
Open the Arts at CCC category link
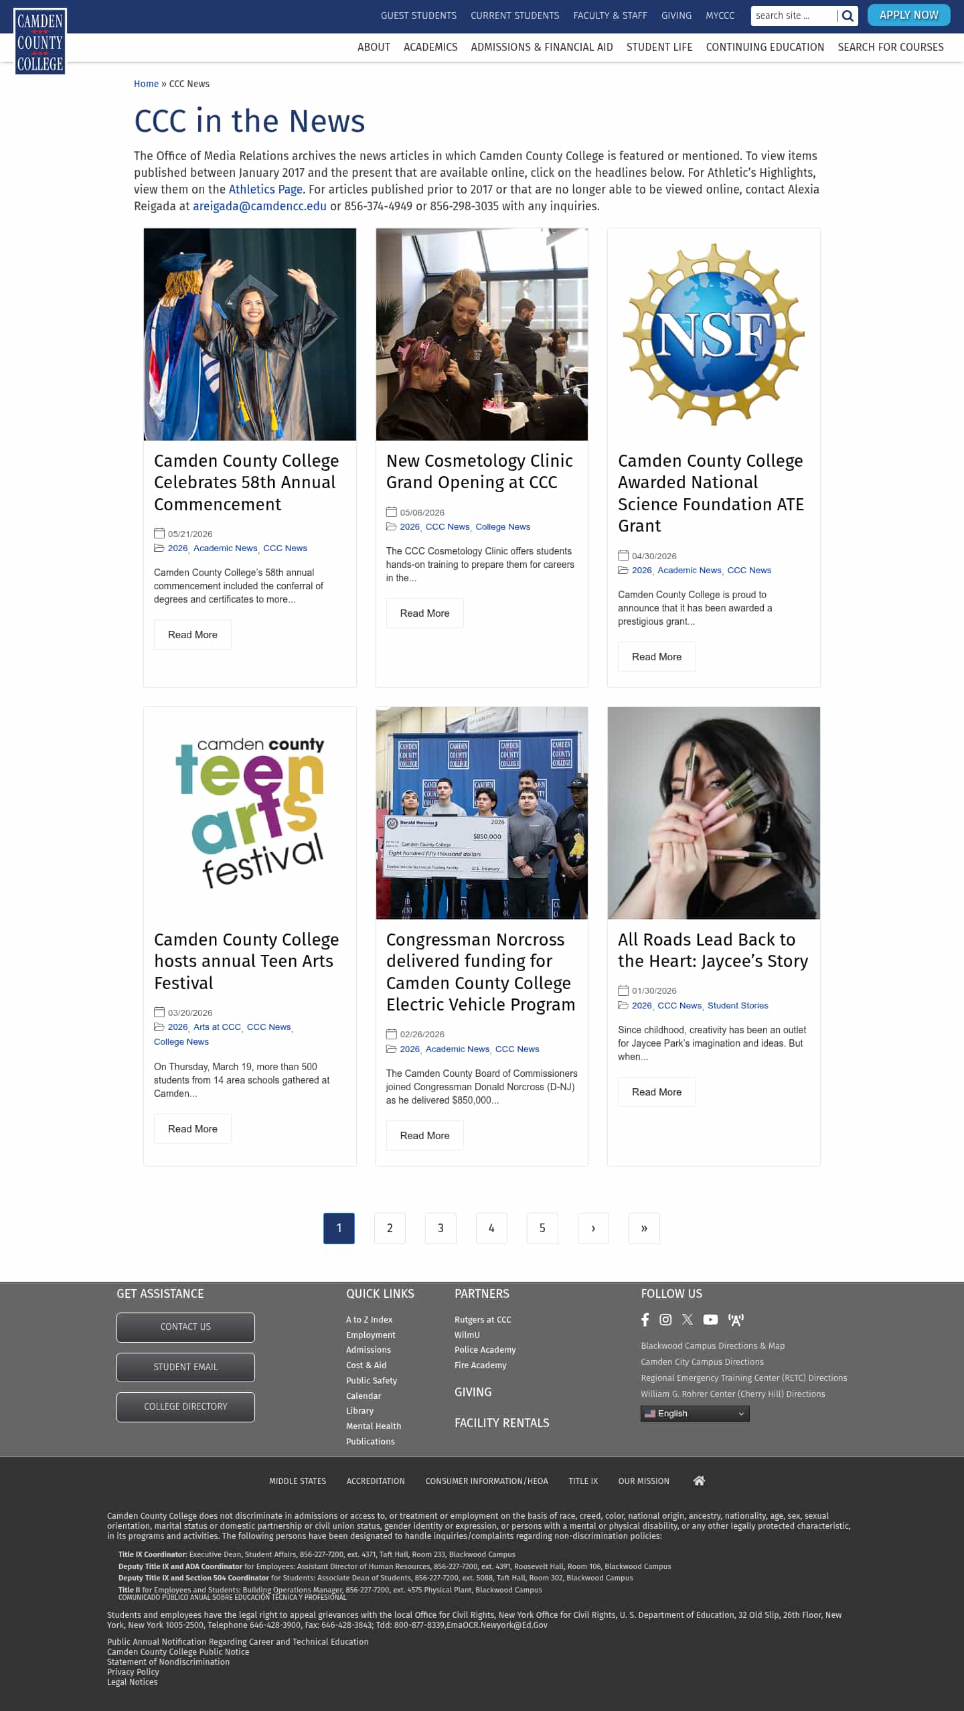pyautogui.click(x=217, y=1027)
